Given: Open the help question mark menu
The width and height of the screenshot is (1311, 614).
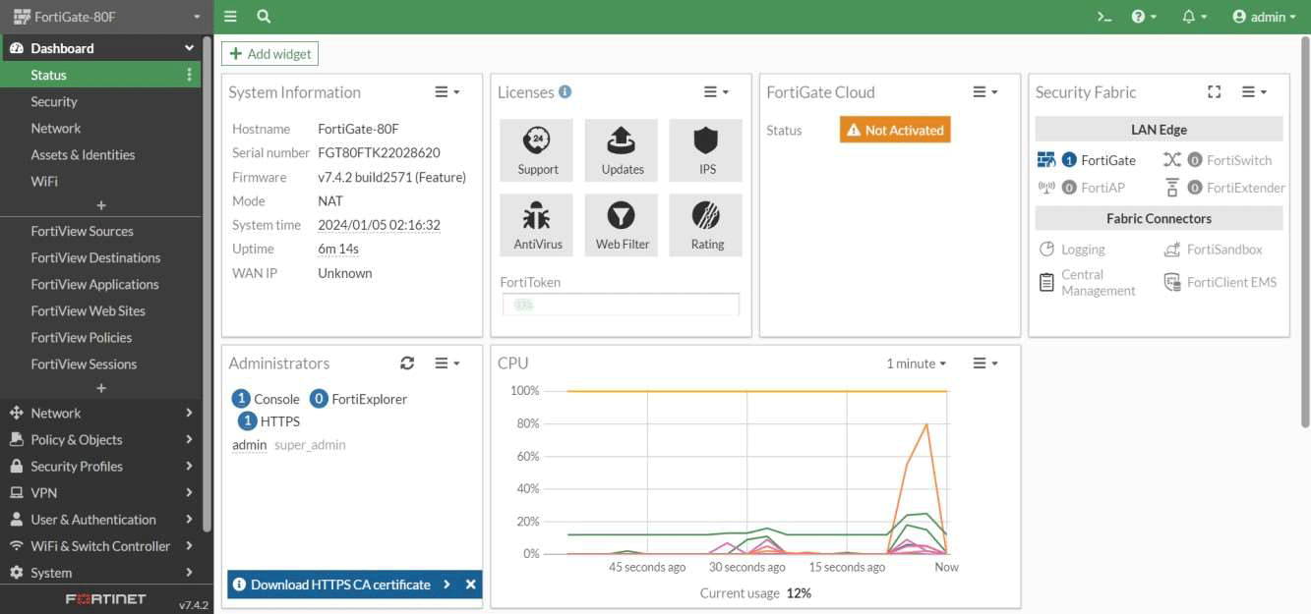Looking at the screenshot, I should [1144, 17].
